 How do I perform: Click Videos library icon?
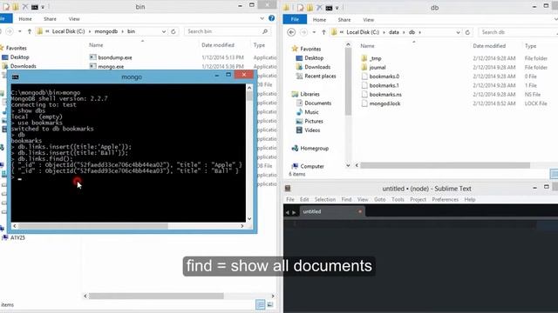299,130
